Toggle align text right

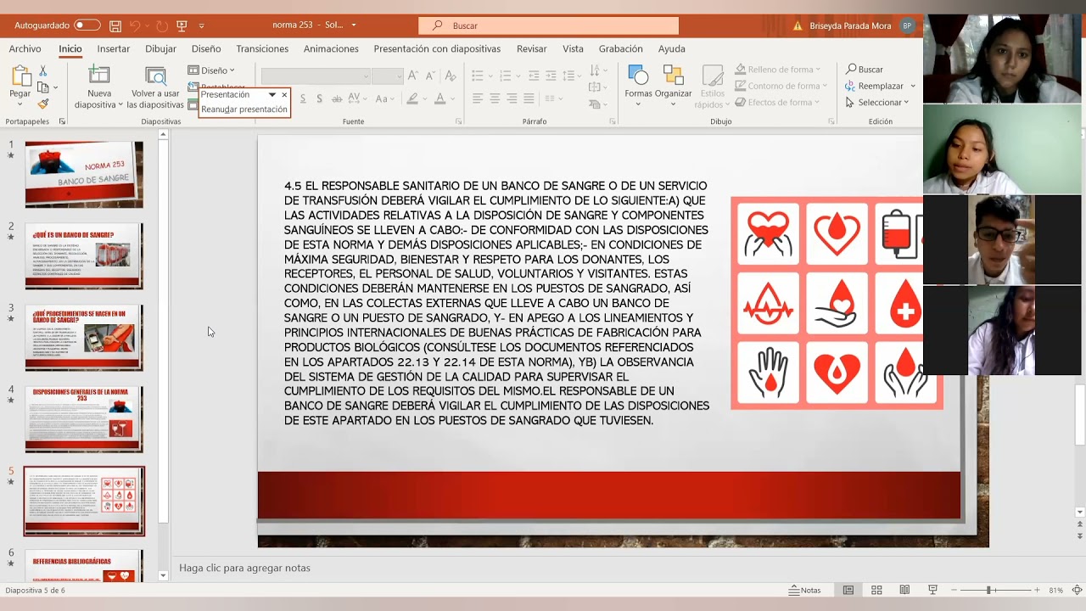point(512,98)
